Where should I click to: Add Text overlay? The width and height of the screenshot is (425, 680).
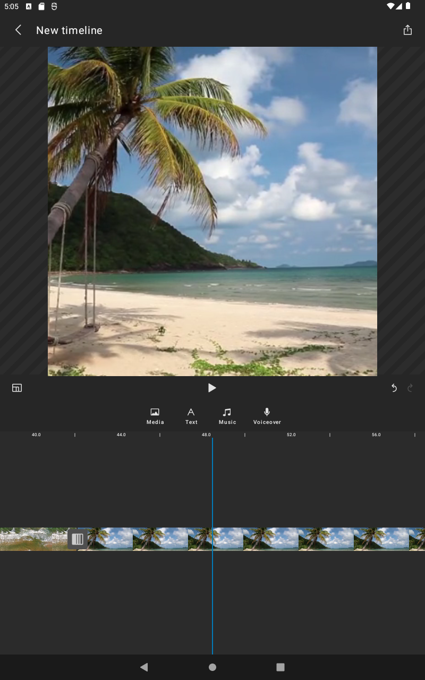pos(191,416)
